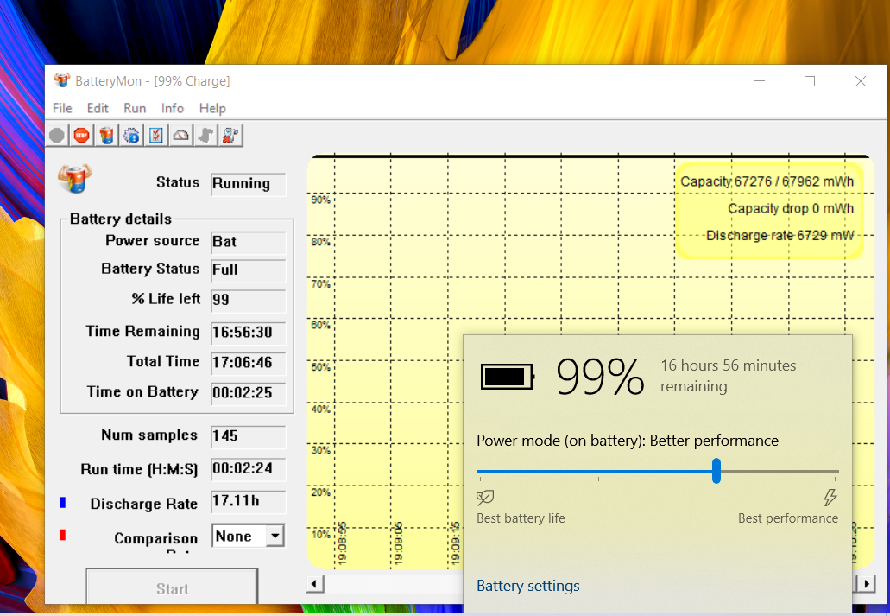The height and width of the screenshot is (616, 890).
Task: Click the 16 hours 56 minutes remaining text
Action: pos(729,376)
